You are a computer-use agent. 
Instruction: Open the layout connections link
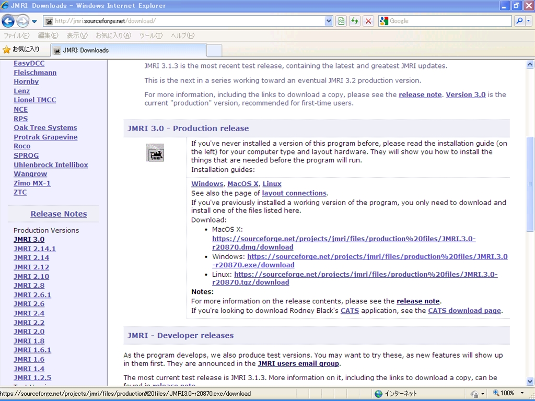point(294,193)
